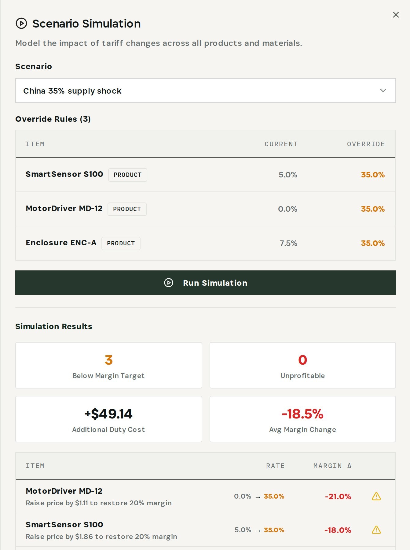
Task: Click warning icon on MotorDriver MD-12 result
Action: click(x=376, y=496)
